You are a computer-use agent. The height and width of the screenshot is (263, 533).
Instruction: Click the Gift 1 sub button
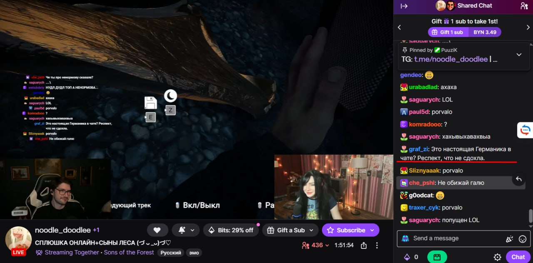point(448,32)
